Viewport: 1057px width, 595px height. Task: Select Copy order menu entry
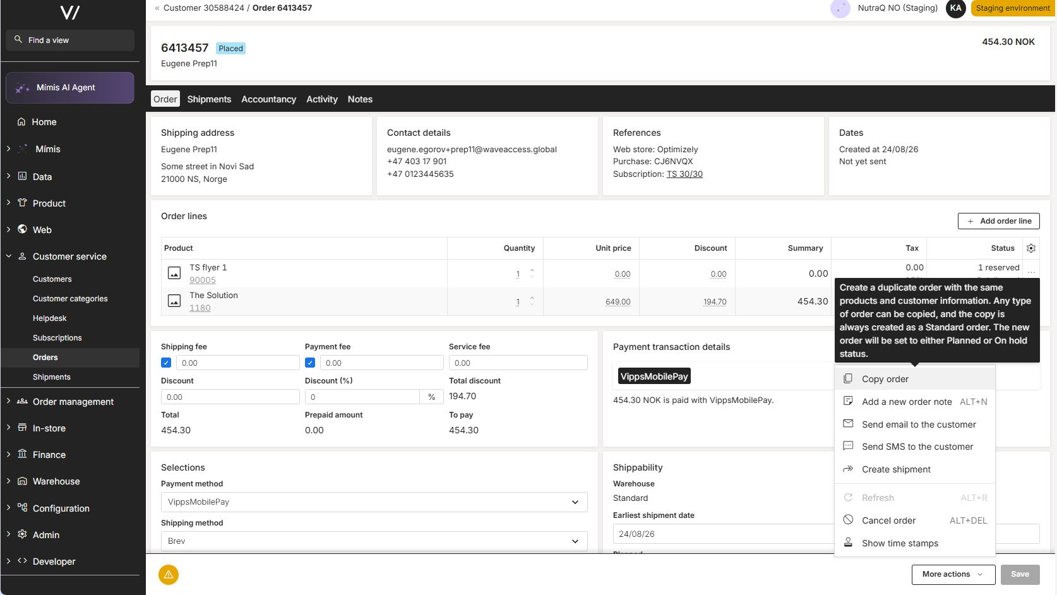pyautogui.click(x=915, y=379)
